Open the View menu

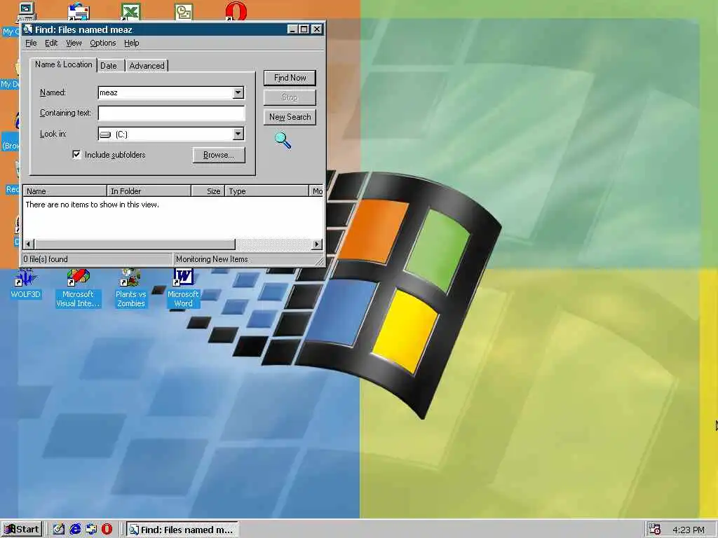pos(74,43)
